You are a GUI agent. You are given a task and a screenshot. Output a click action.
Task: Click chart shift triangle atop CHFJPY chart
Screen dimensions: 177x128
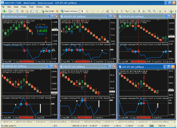[x=158, y=70]
